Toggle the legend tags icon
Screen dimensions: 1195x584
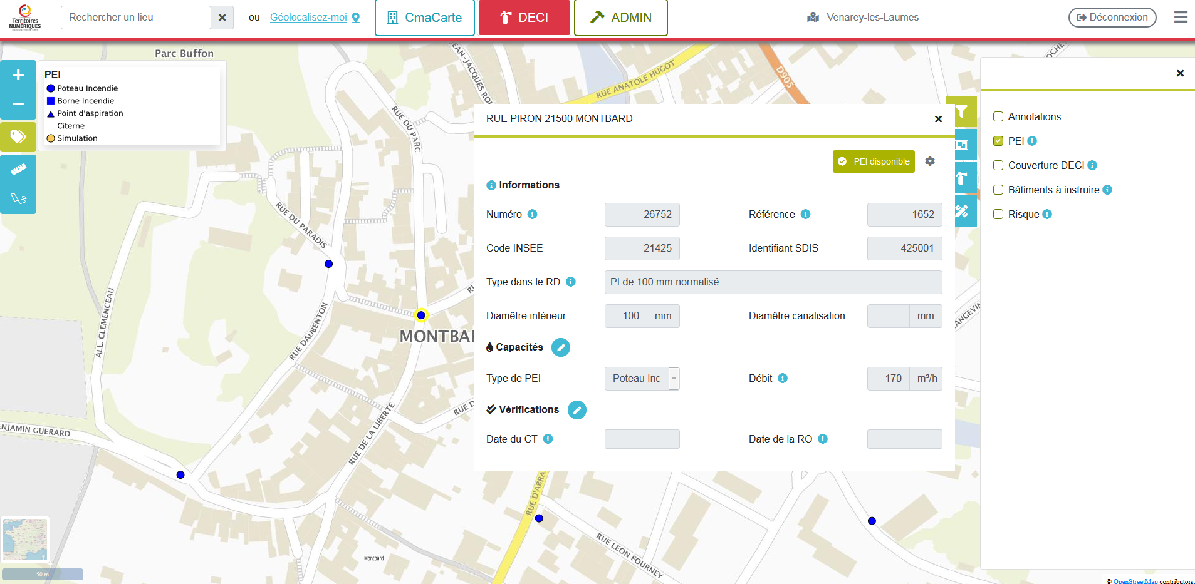point(18,136)
